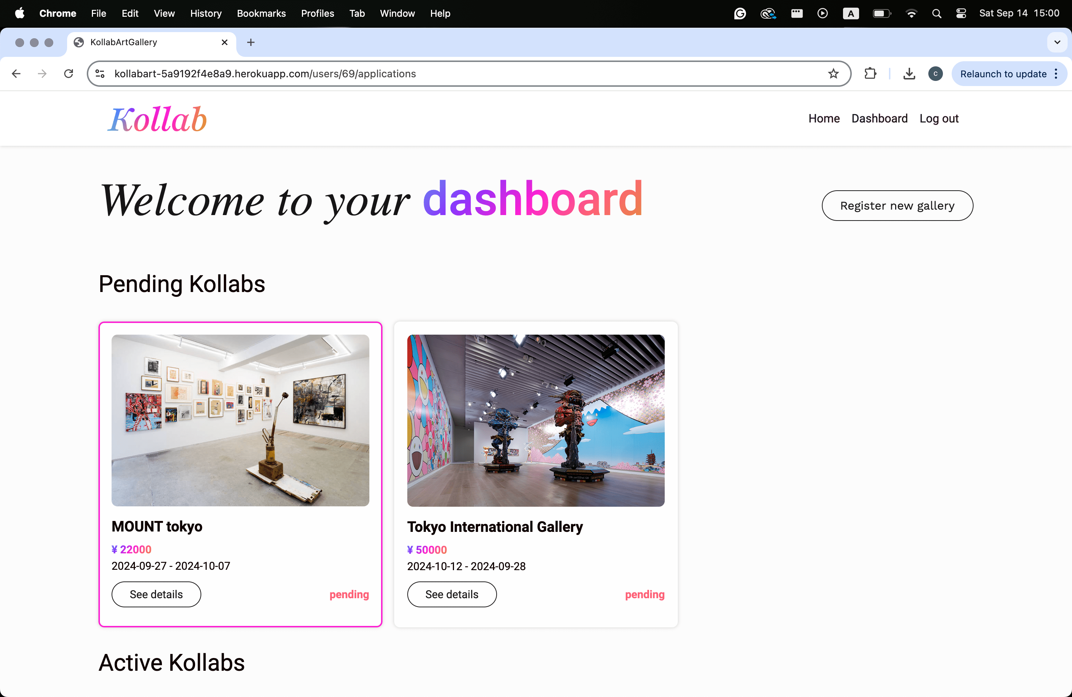Open the Chrome extensions puzzle icon
The image size is (1072, 697).
(x=870, y=74)
